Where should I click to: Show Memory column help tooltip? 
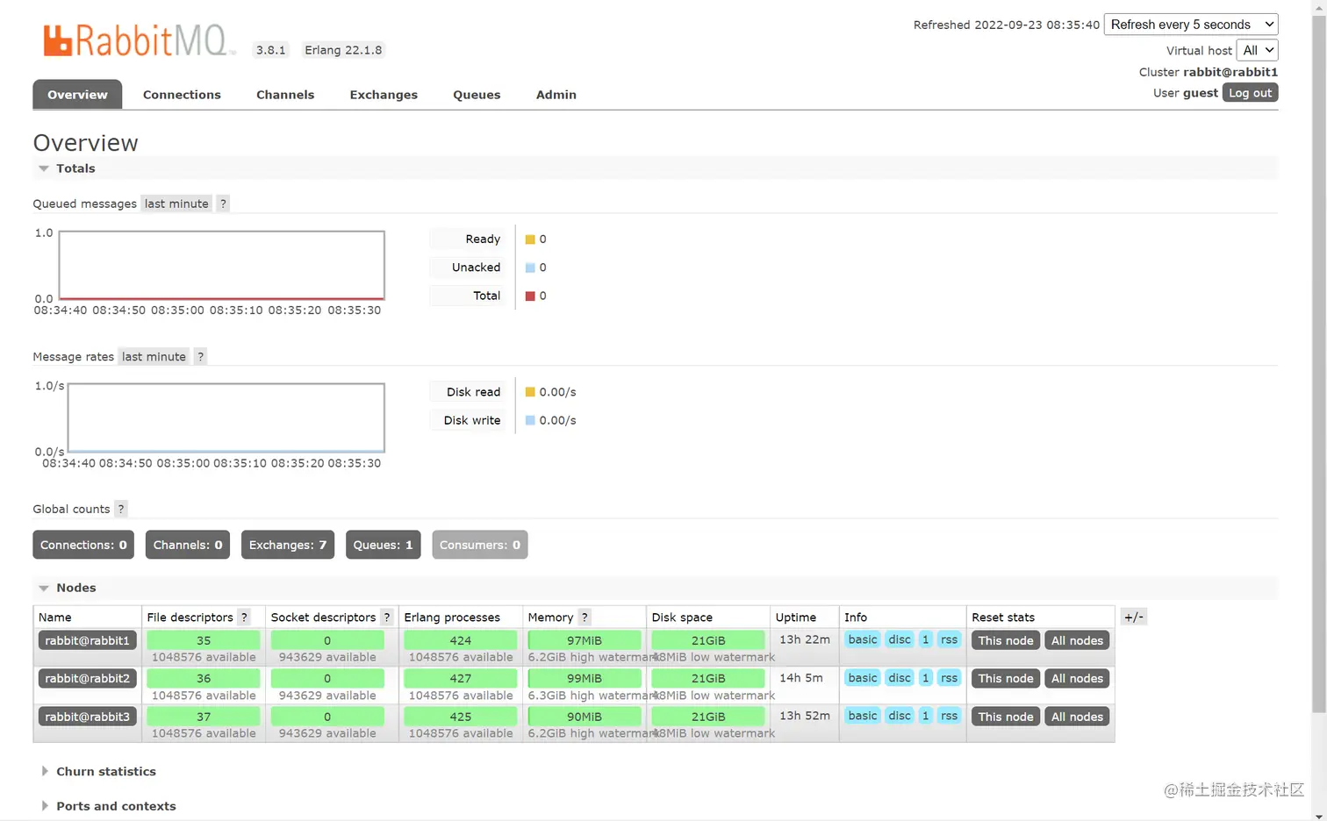(585, 618)
